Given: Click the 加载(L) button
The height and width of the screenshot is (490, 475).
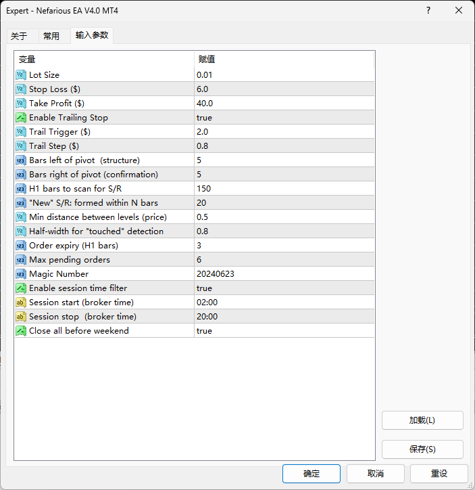Looking at the screenshot, I should click(x=422, y=420).
